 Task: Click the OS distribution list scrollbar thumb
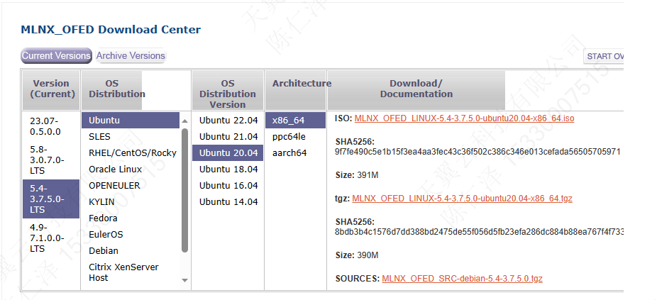click(x=184, y=191)
